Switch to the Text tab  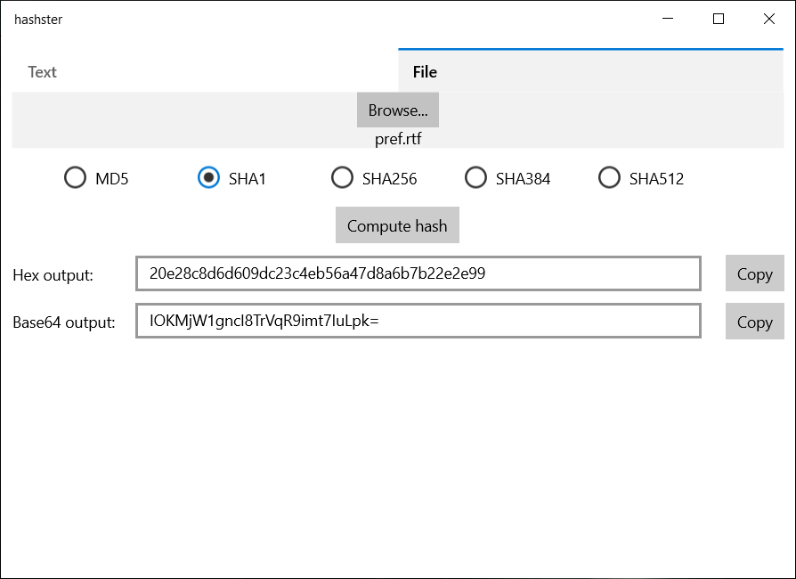(43, 72)
